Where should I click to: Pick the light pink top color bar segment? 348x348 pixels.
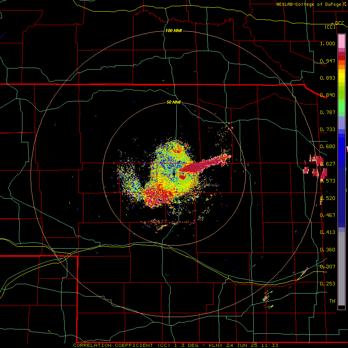tap(341, 41)
